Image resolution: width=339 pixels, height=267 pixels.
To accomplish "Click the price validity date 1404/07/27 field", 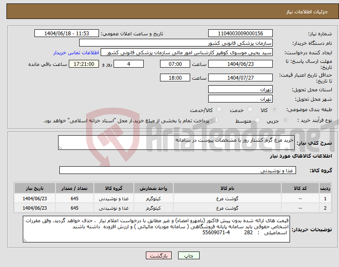I will (240, 78).
